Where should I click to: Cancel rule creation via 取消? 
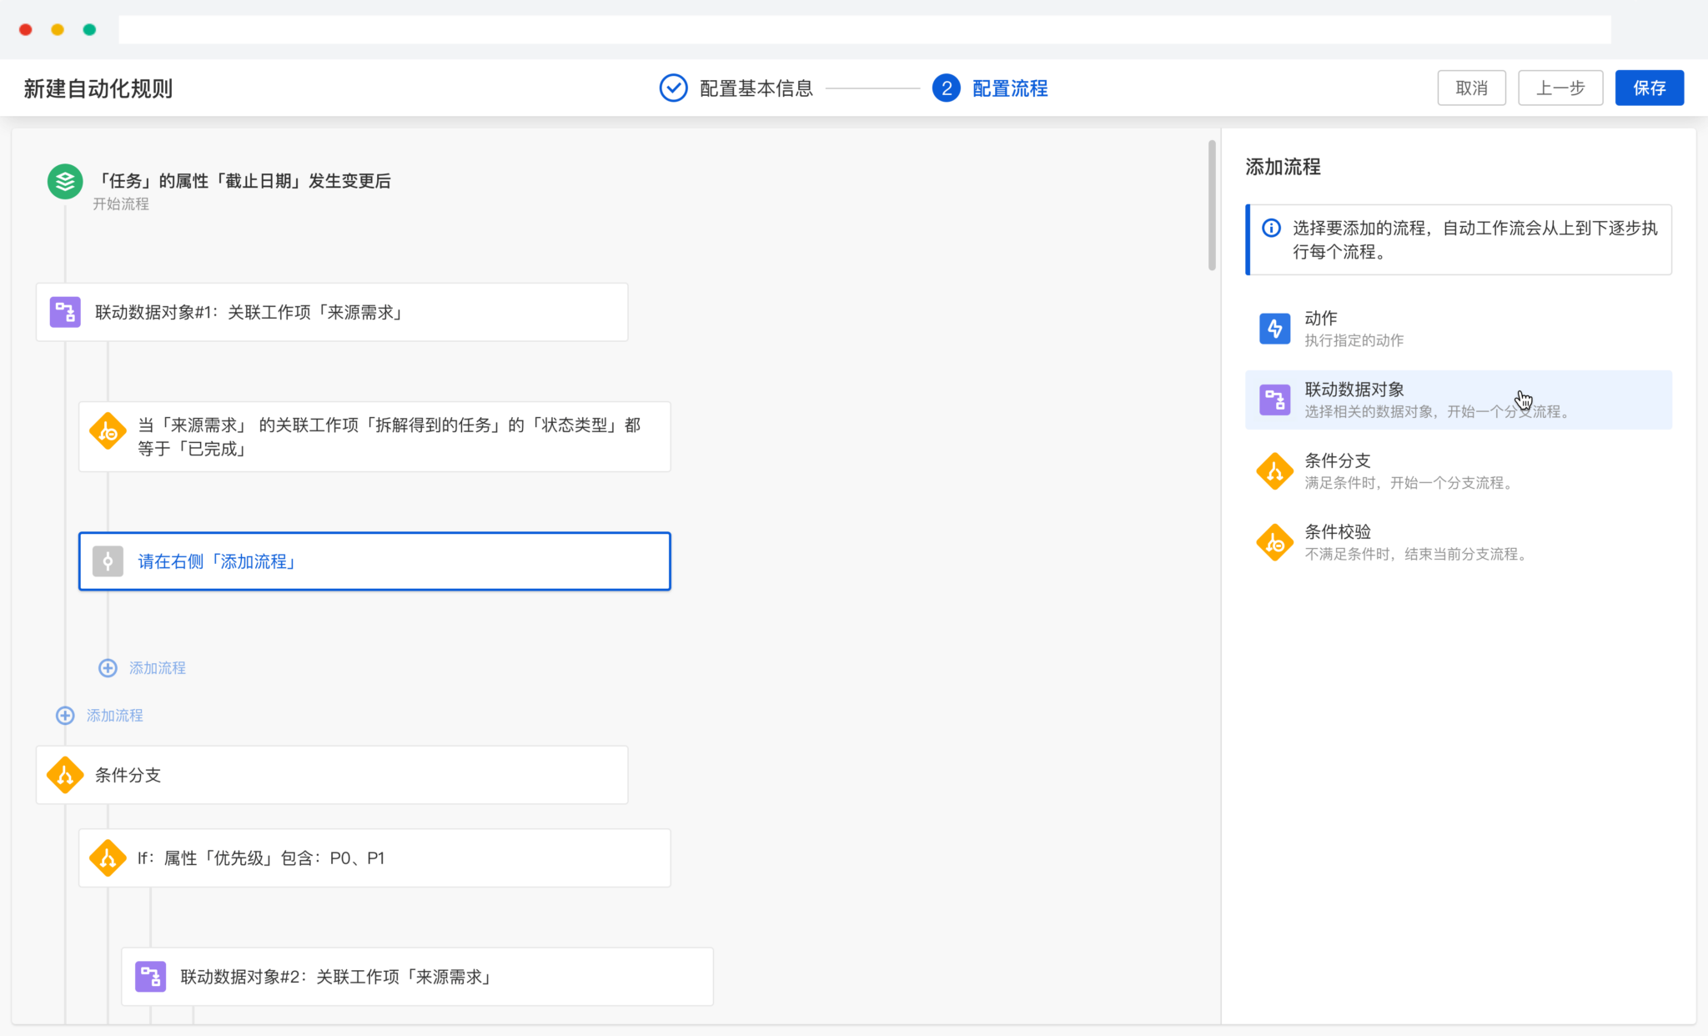point(1471,87)
